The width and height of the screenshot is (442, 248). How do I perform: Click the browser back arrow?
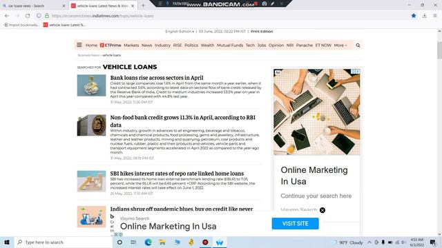(x=7, y=16)
